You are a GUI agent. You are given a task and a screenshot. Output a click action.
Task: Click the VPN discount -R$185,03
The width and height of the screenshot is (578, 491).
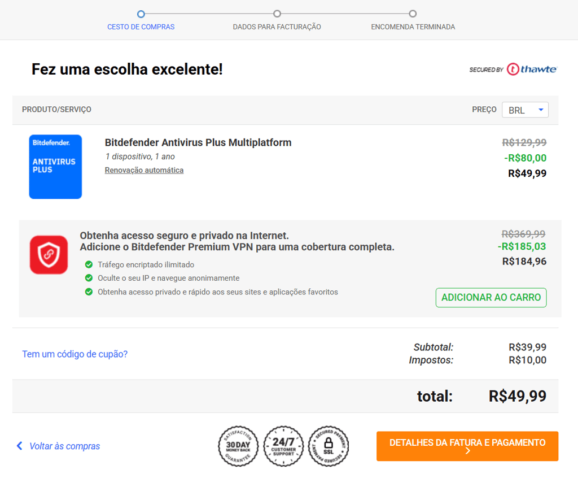pyautogui.click(x=522, y=246)
